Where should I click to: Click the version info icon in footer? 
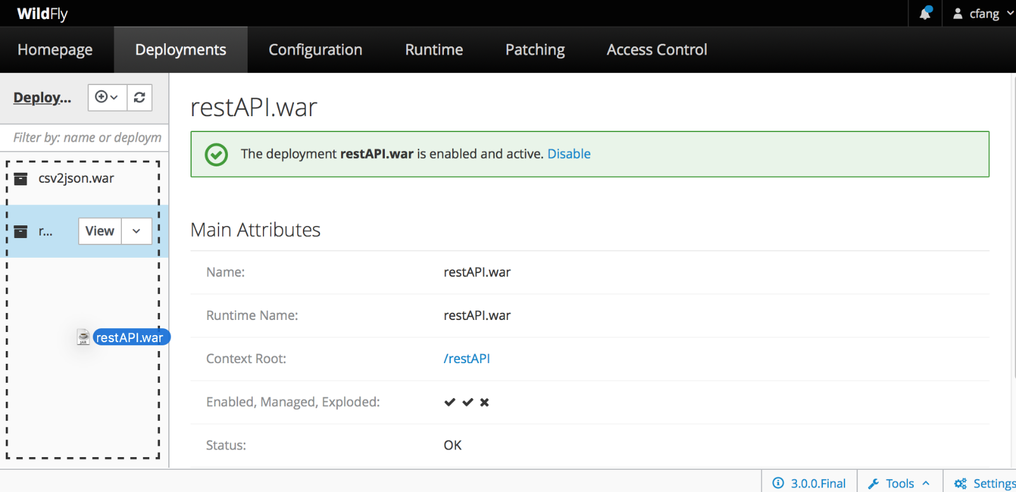pos(778,483)
